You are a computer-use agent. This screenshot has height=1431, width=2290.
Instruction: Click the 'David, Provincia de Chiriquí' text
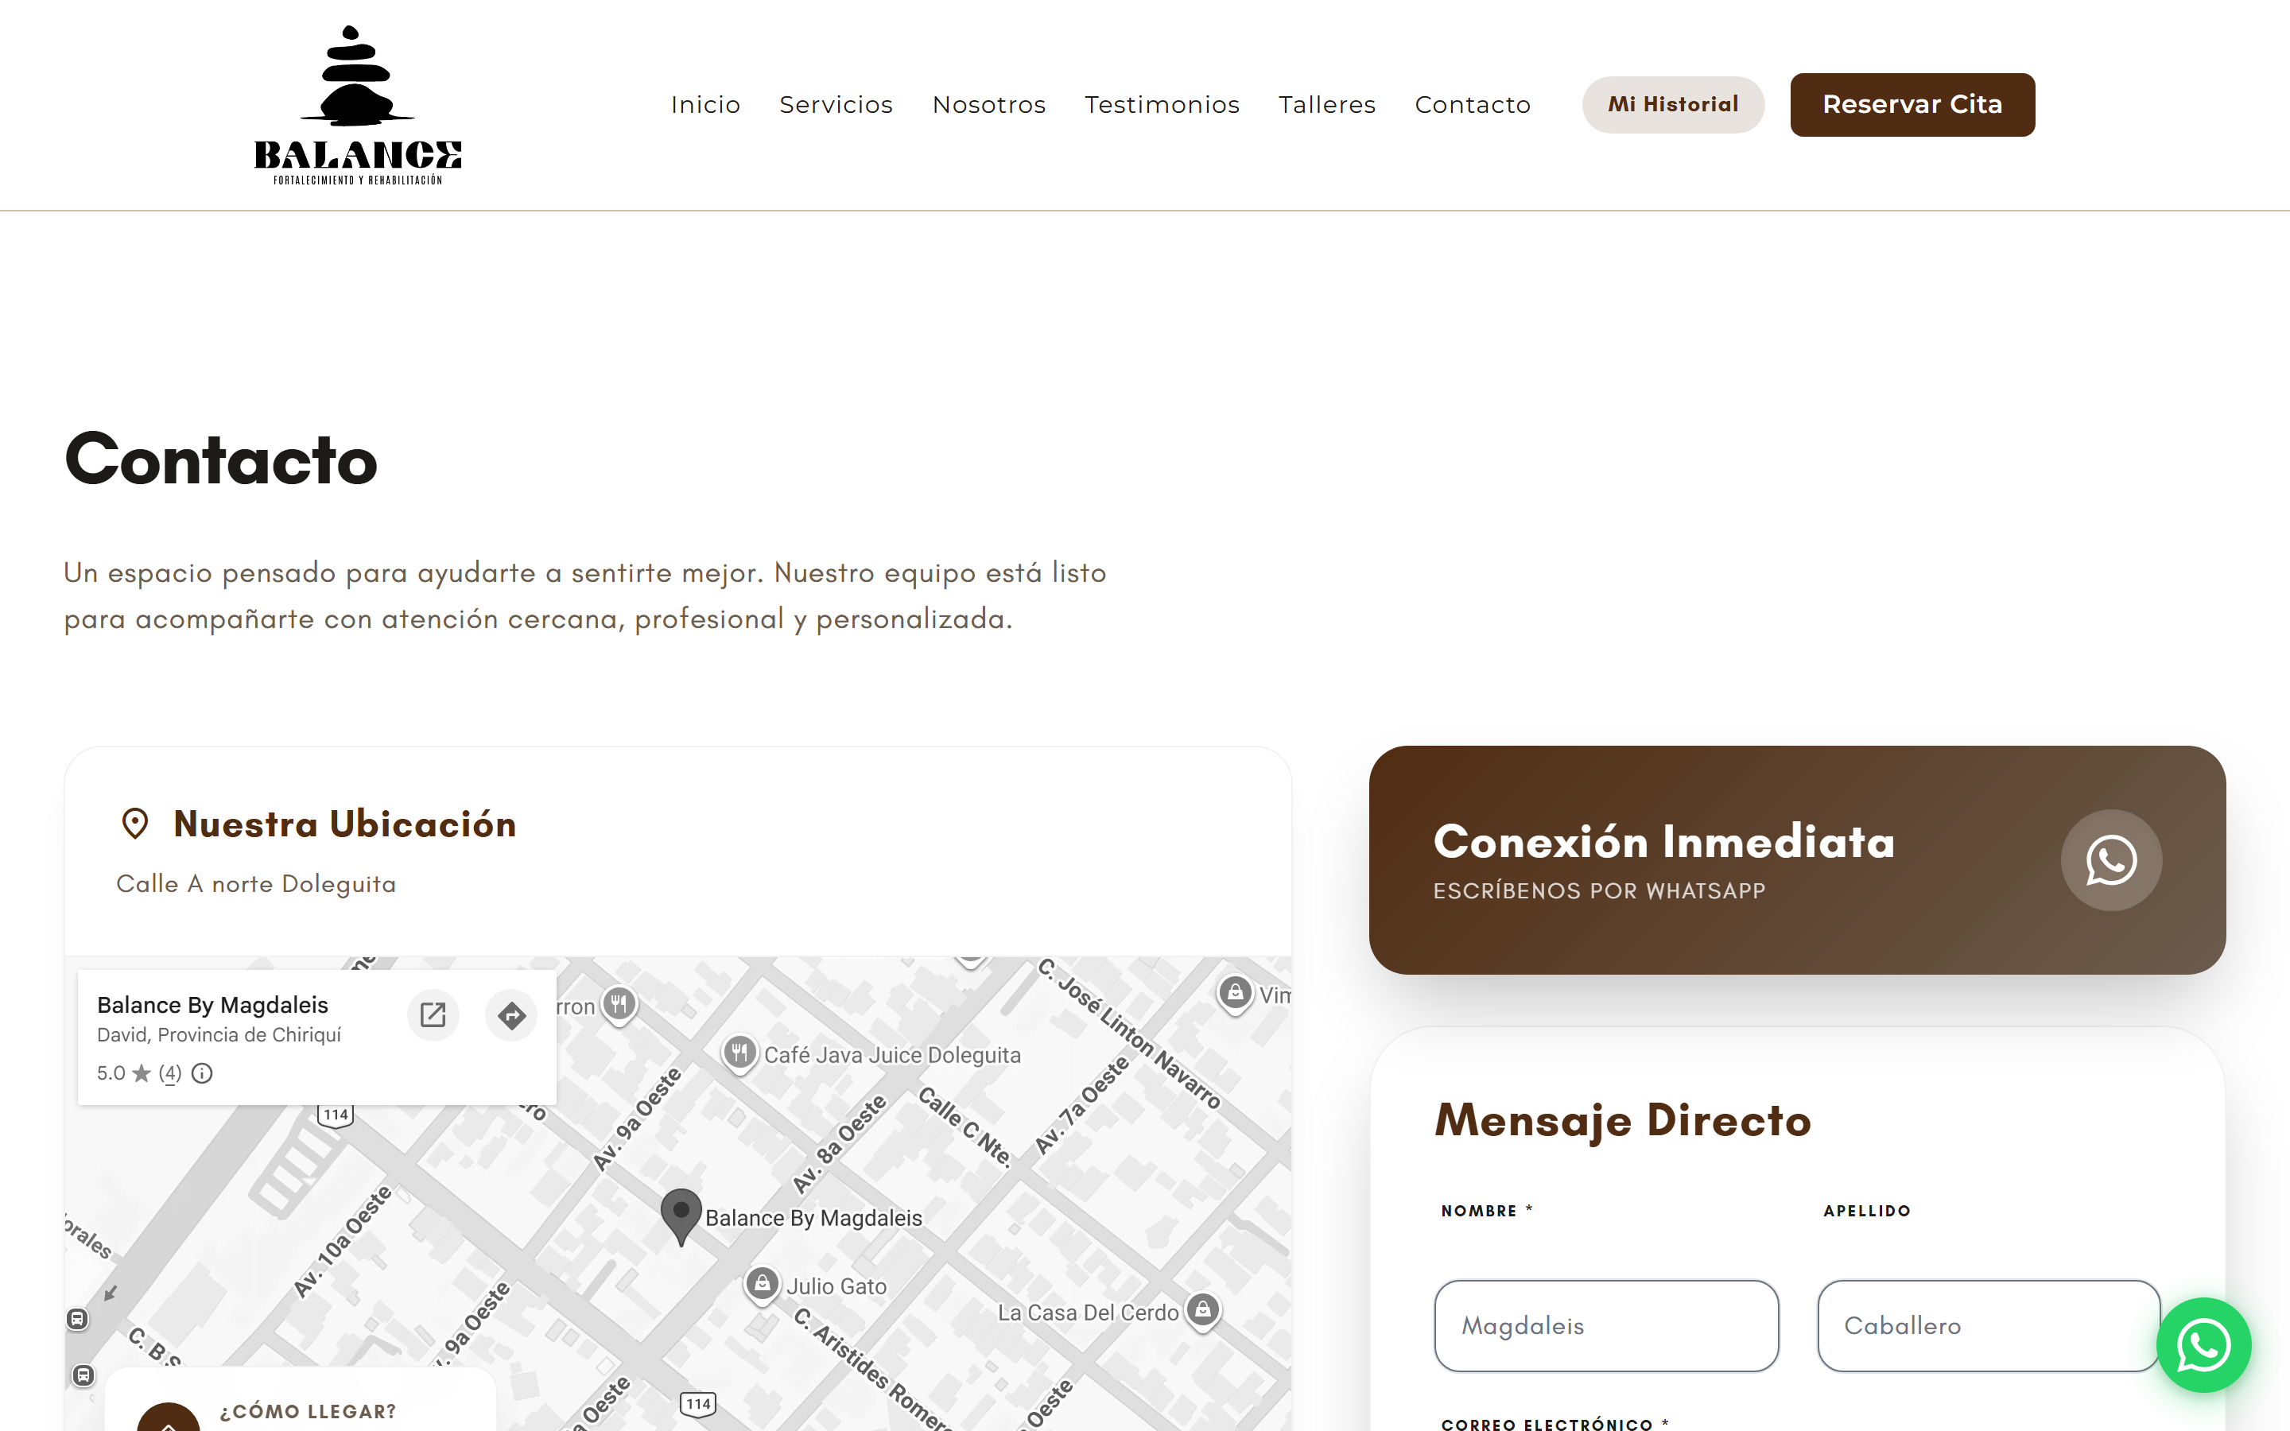(219, 1034)
